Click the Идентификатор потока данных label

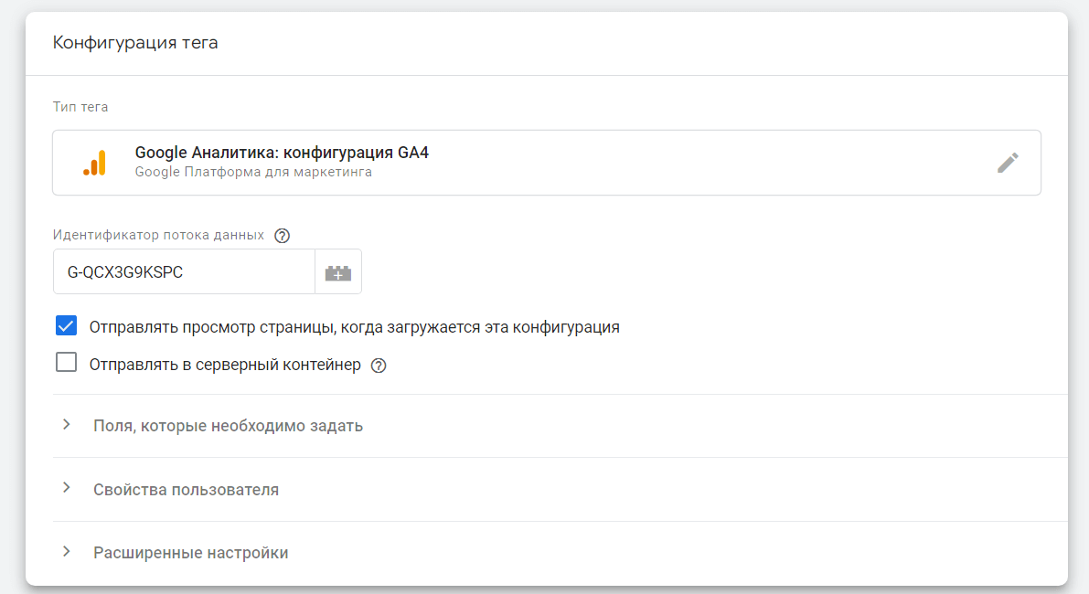tap(158, 235)
